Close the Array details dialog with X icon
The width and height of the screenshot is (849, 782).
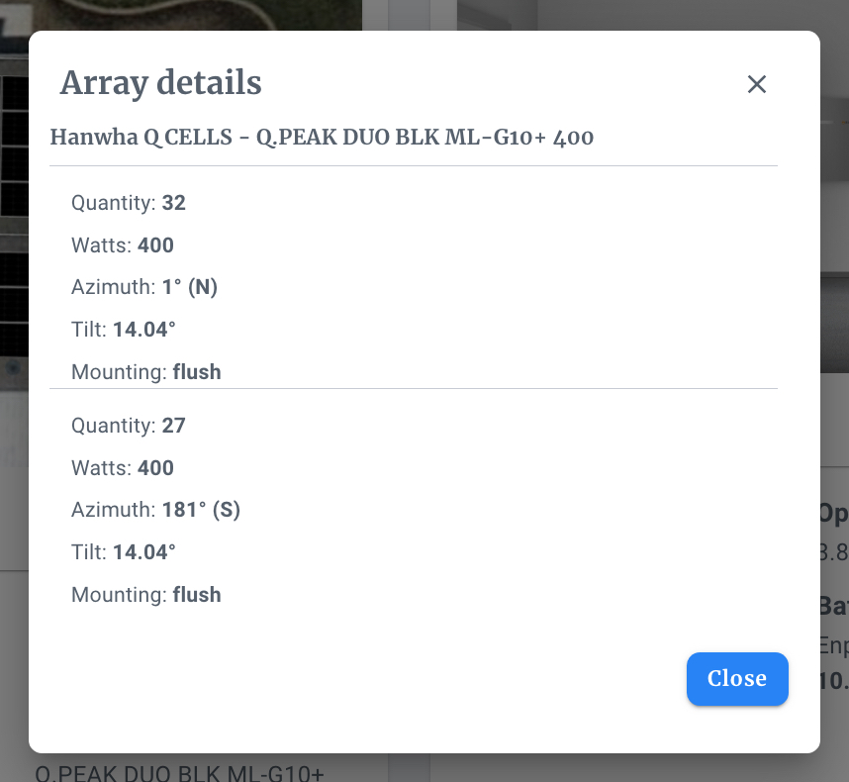pyautogui.click(x=757, y=84)
